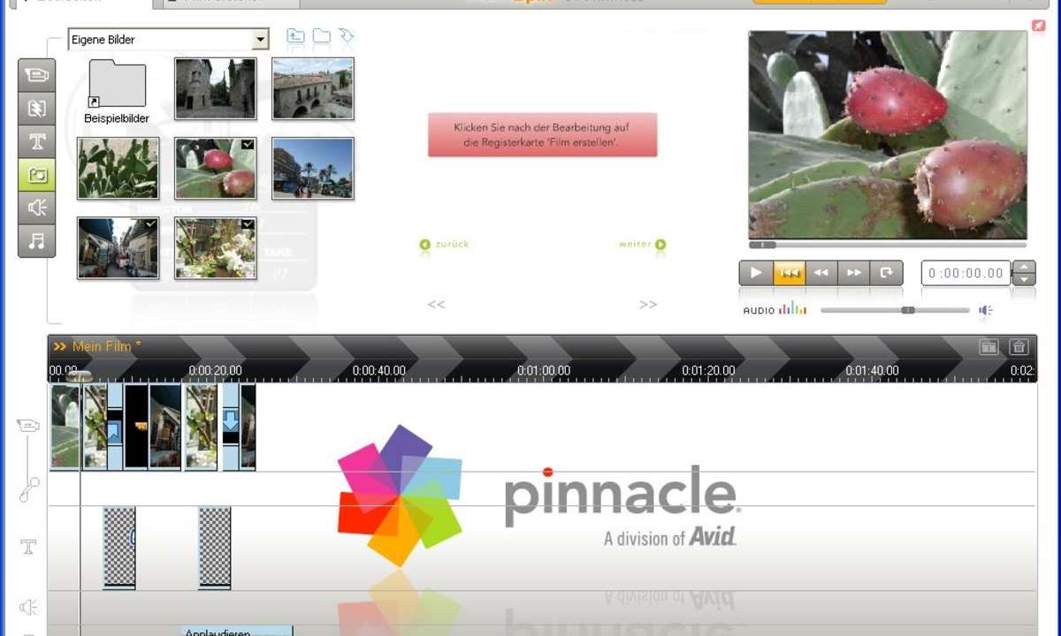Click the timeline split view icon
This screenshot has height=636, width=1061.
[x=988, y=347]
